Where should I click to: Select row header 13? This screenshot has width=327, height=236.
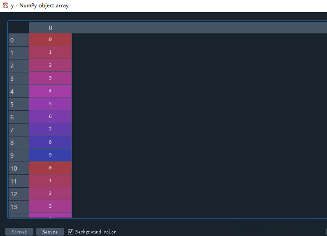(19, 207)
